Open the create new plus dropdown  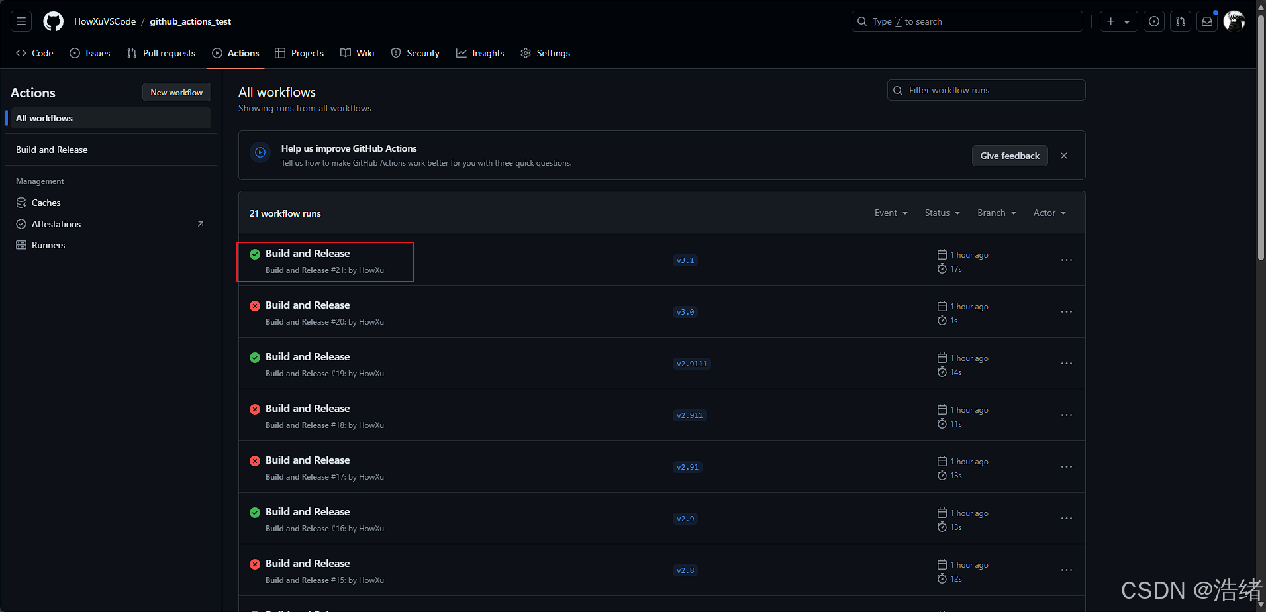click(1118, 21)
